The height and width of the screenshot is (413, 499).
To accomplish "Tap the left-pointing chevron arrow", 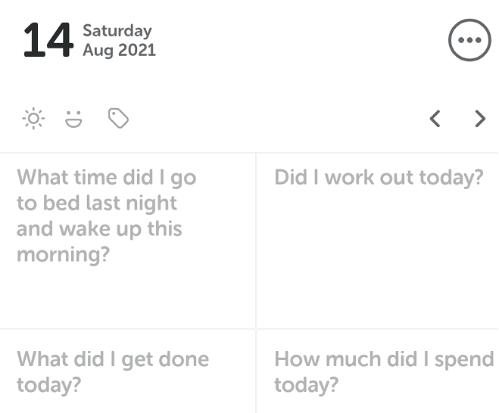I will (x=435, y=119).
